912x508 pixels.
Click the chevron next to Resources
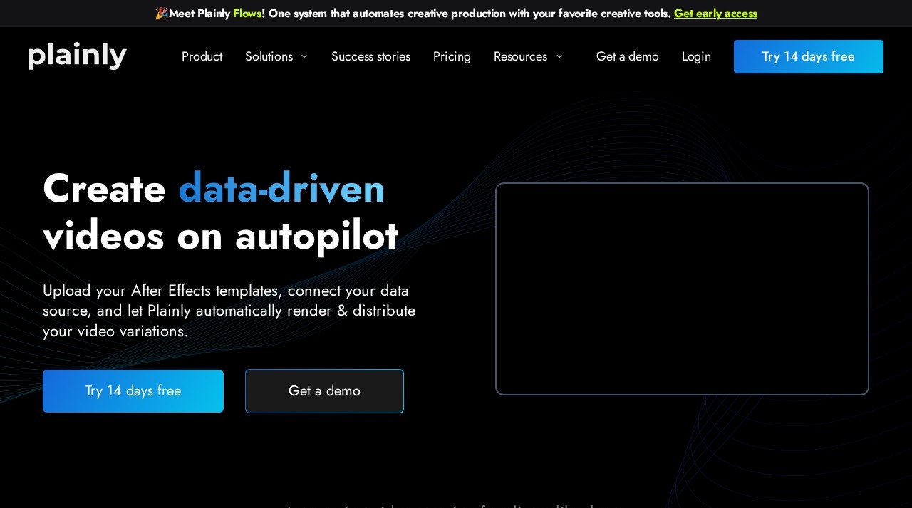click(559, 56)
